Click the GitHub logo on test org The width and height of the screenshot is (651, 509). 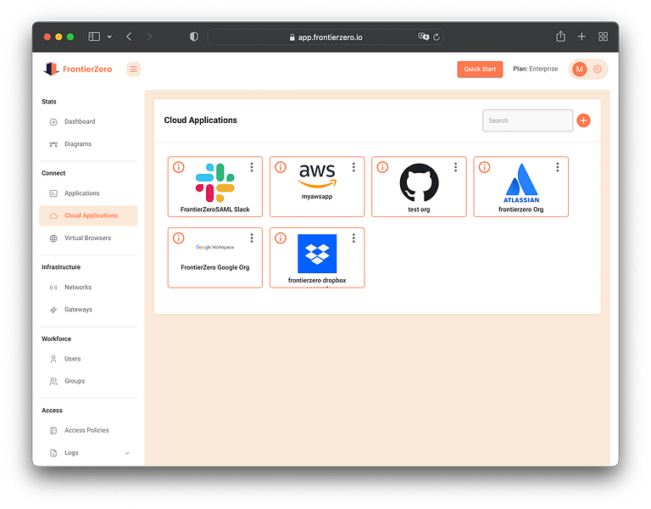point(419,183)
